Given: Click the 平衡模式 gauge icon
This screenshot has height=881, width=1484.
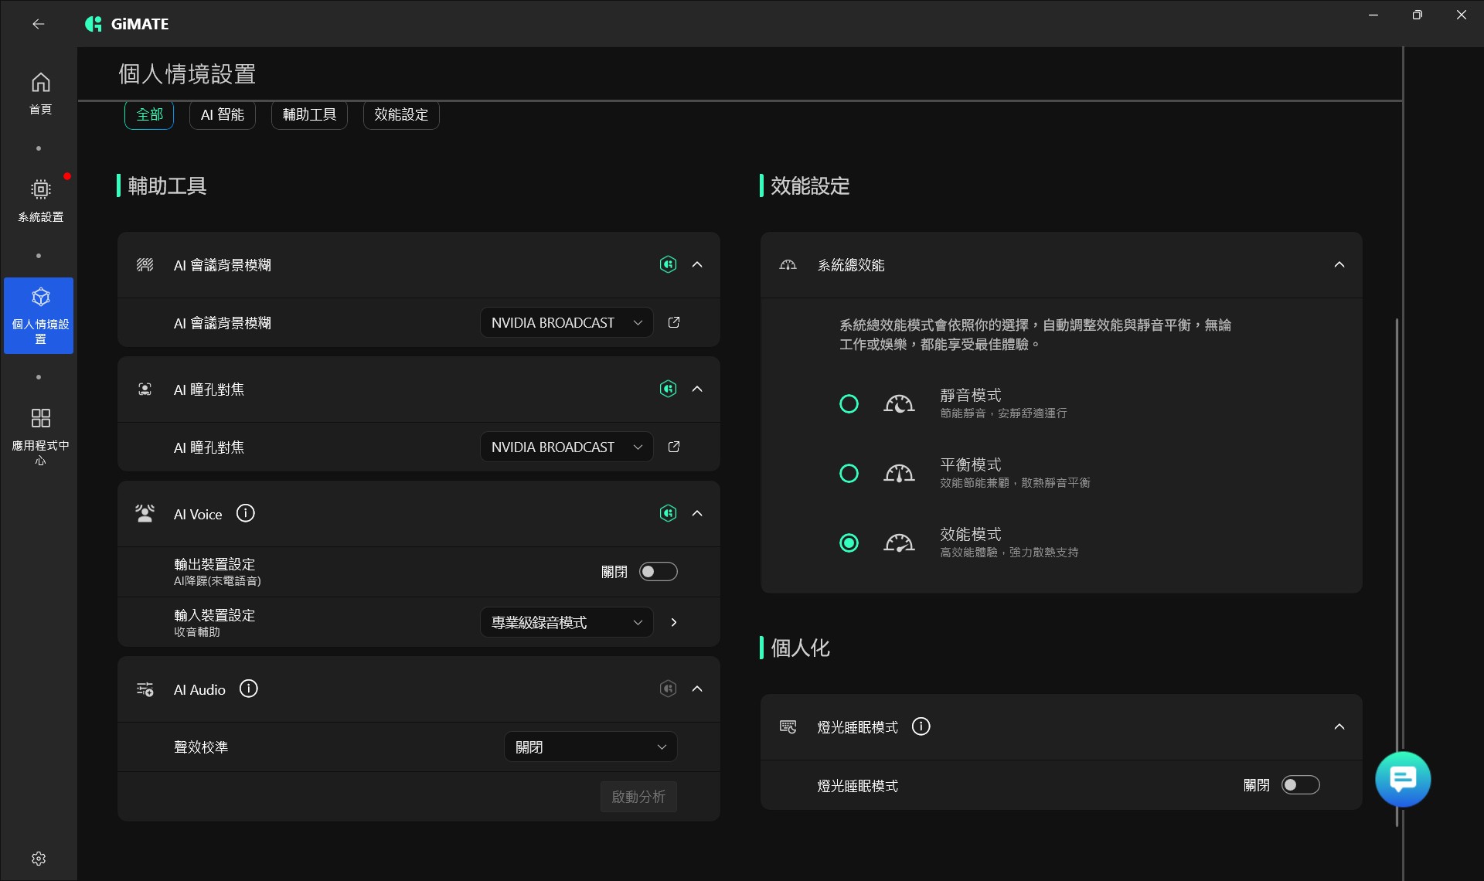Looking at the screenshot, I should [x=899, y=473].
